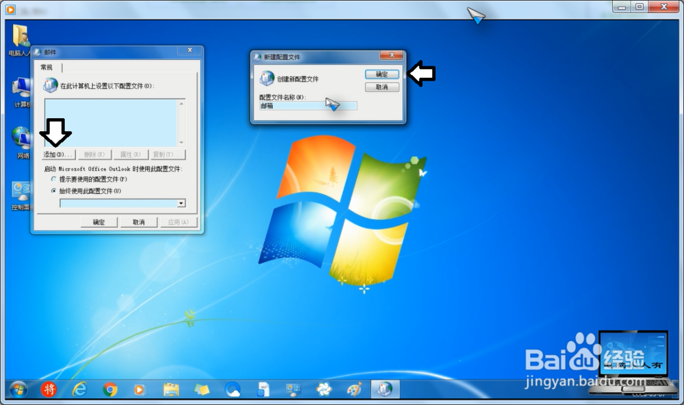Image resolution: width=684 pixels, height=405 pixels.
Task: Click profile list scrollbar up arrow
Action: tap(181, 104)
